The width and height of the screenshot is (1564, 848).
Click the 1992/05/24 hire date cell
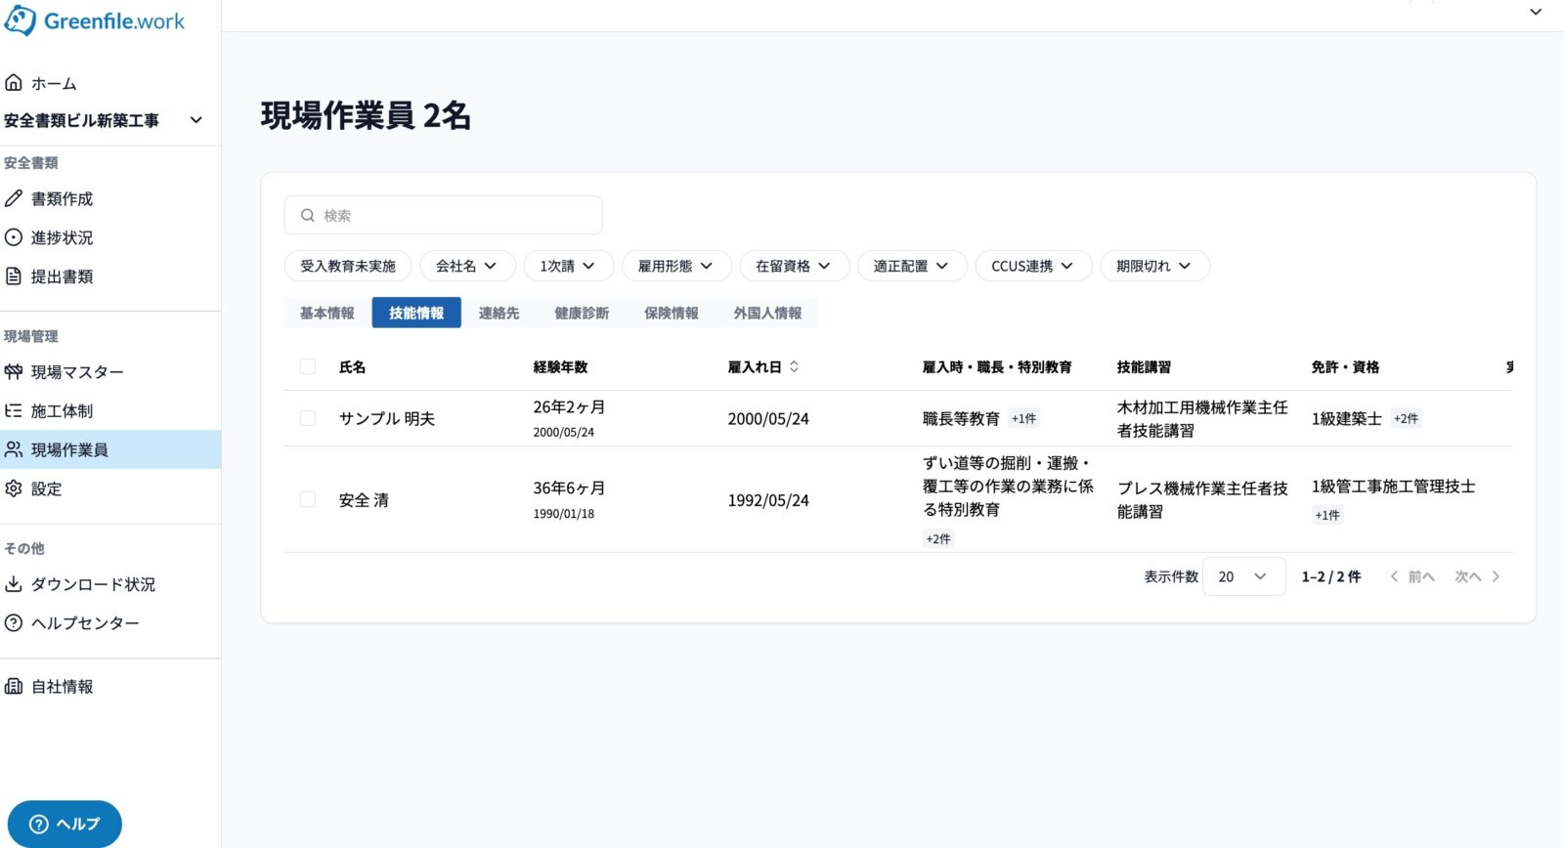pos(768,500)
